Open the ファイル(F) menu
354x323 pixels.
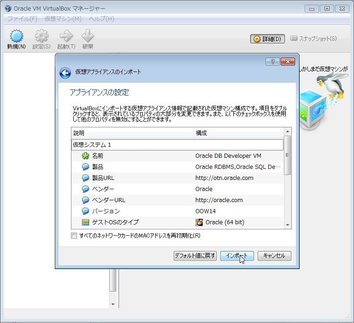pyautogui.click(x=22, y=19)
